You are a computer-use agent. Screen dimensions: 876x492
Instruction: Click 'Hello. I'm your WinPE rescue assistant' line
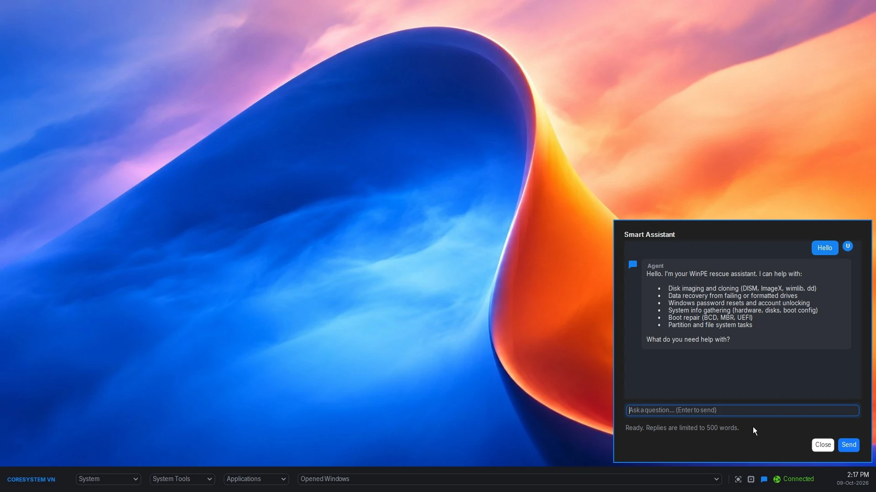[724, 274]
